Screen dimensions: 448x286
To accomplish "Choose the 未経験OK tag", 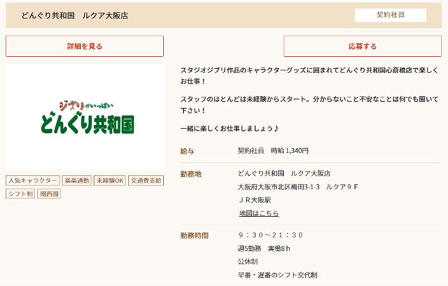I will click(x=110, y=180).
